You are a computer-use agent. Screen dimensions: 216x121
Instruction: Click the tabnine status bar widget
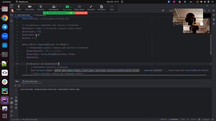point(173,120)
